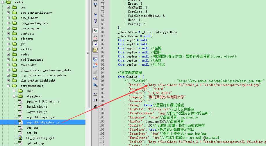266x146 pixels.
Task: Expand the com_joomlaupdate folder node
Action: click(x=8, y=23)
